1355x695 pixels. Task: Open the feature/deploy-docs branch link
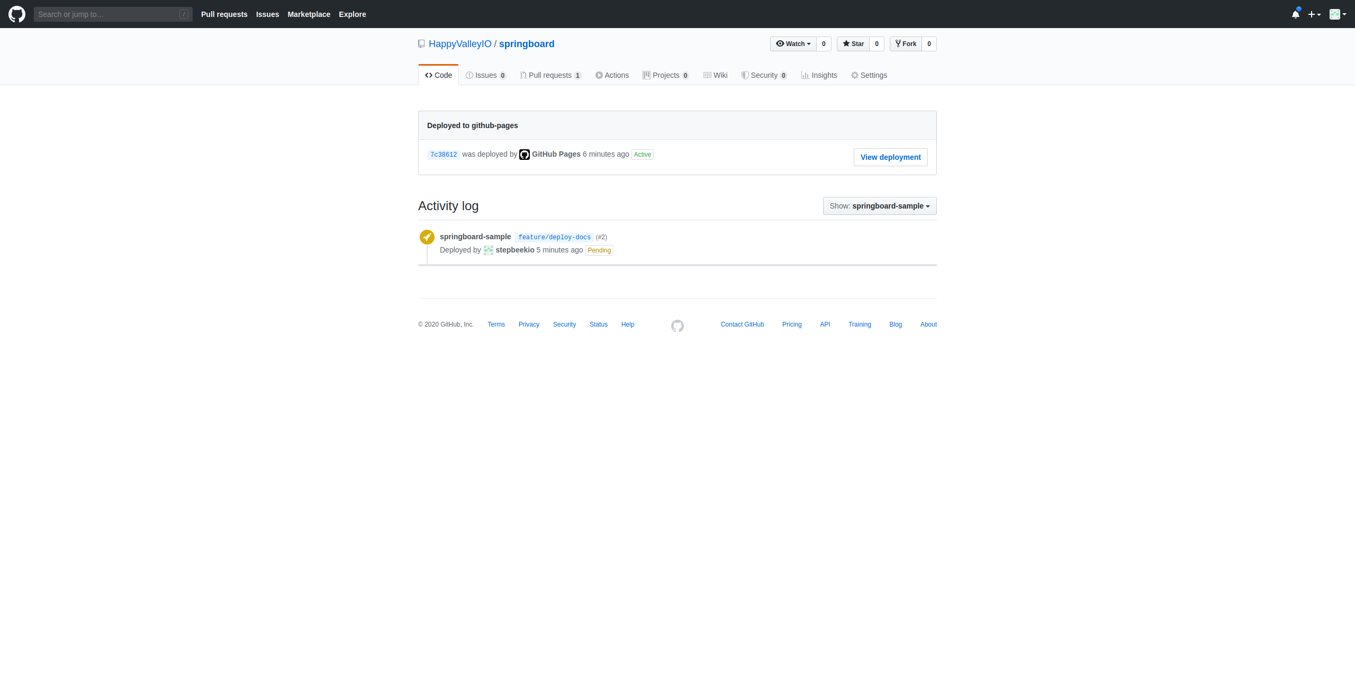point(554,237)
